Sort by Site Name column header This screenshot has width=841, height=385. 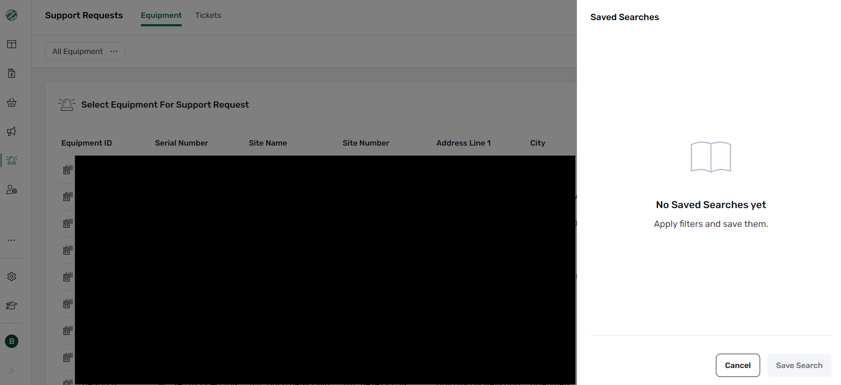pos(268,143)
